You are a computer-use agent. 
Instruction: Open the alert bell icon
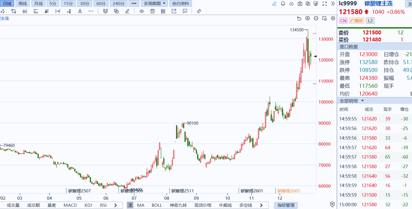point(283,4)
